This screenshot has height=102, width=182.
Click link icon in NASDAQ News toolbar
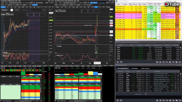[164, 101]
